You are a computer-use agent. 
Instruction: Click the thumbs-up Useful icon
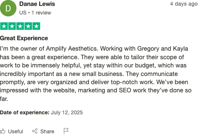tap(3, 131)
